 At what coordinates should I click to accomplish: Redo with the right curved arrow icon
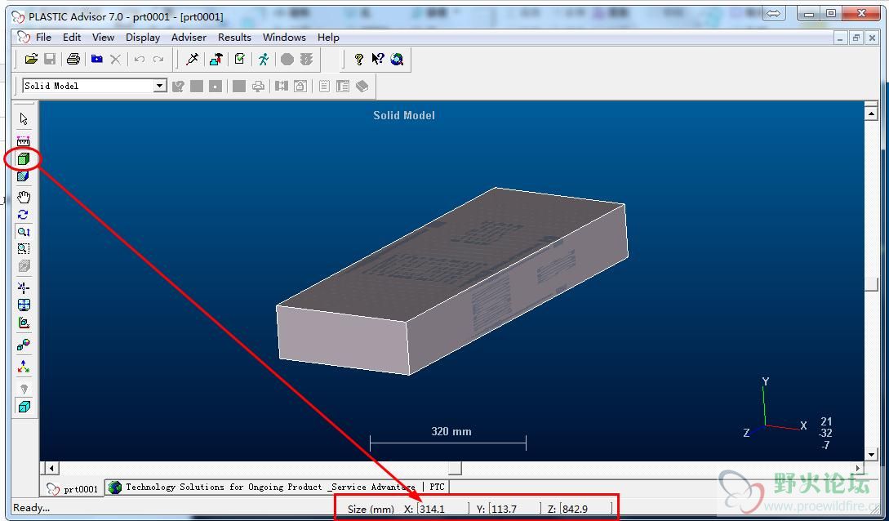pos(158,59)
